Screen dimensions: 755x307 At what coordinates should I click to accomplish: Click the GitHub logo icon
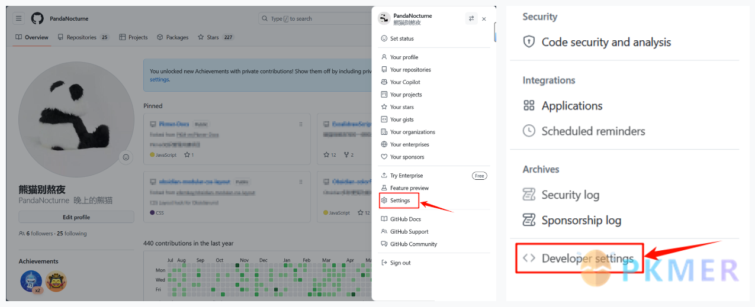(37, 19)
